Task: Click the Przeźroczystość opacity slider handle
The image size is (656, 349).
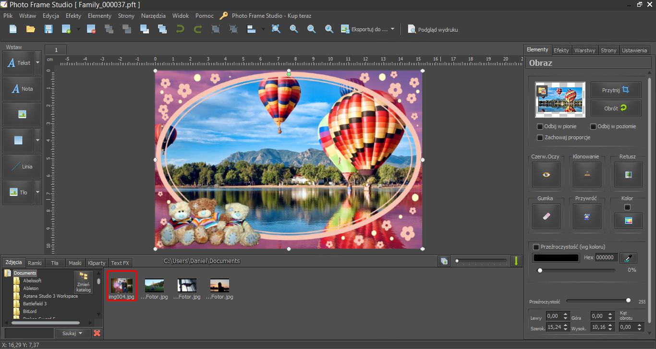Action: click(x=628, y=301)
